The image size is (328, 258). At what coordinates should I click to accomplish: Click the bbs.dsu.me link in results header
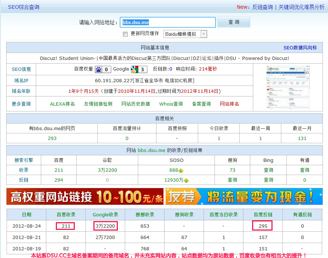pos(151,150)
